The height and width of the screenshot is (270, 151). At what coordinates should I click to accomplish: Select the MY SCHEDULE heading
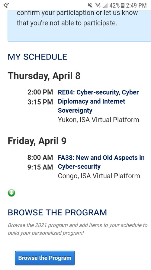(x=37, y=57)
